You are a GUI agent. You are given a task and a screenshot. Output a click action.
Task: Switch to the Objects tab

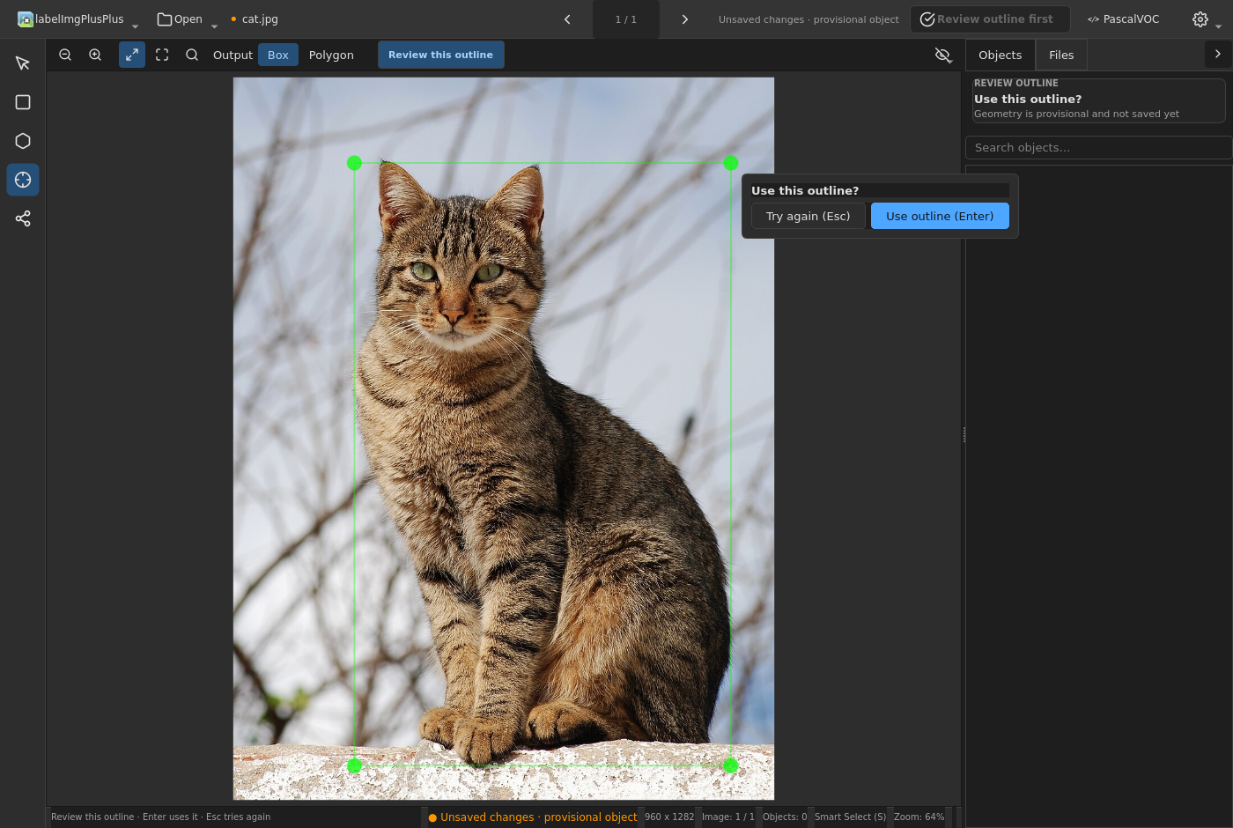1000,55
